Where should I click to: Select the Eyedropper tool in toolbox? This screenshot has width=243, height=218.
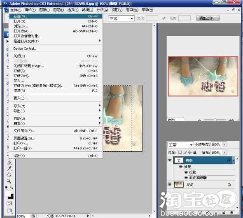tap(9, 168)
